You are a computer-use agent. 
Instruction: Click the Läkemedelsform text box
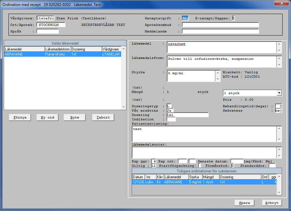coord(222,62)
